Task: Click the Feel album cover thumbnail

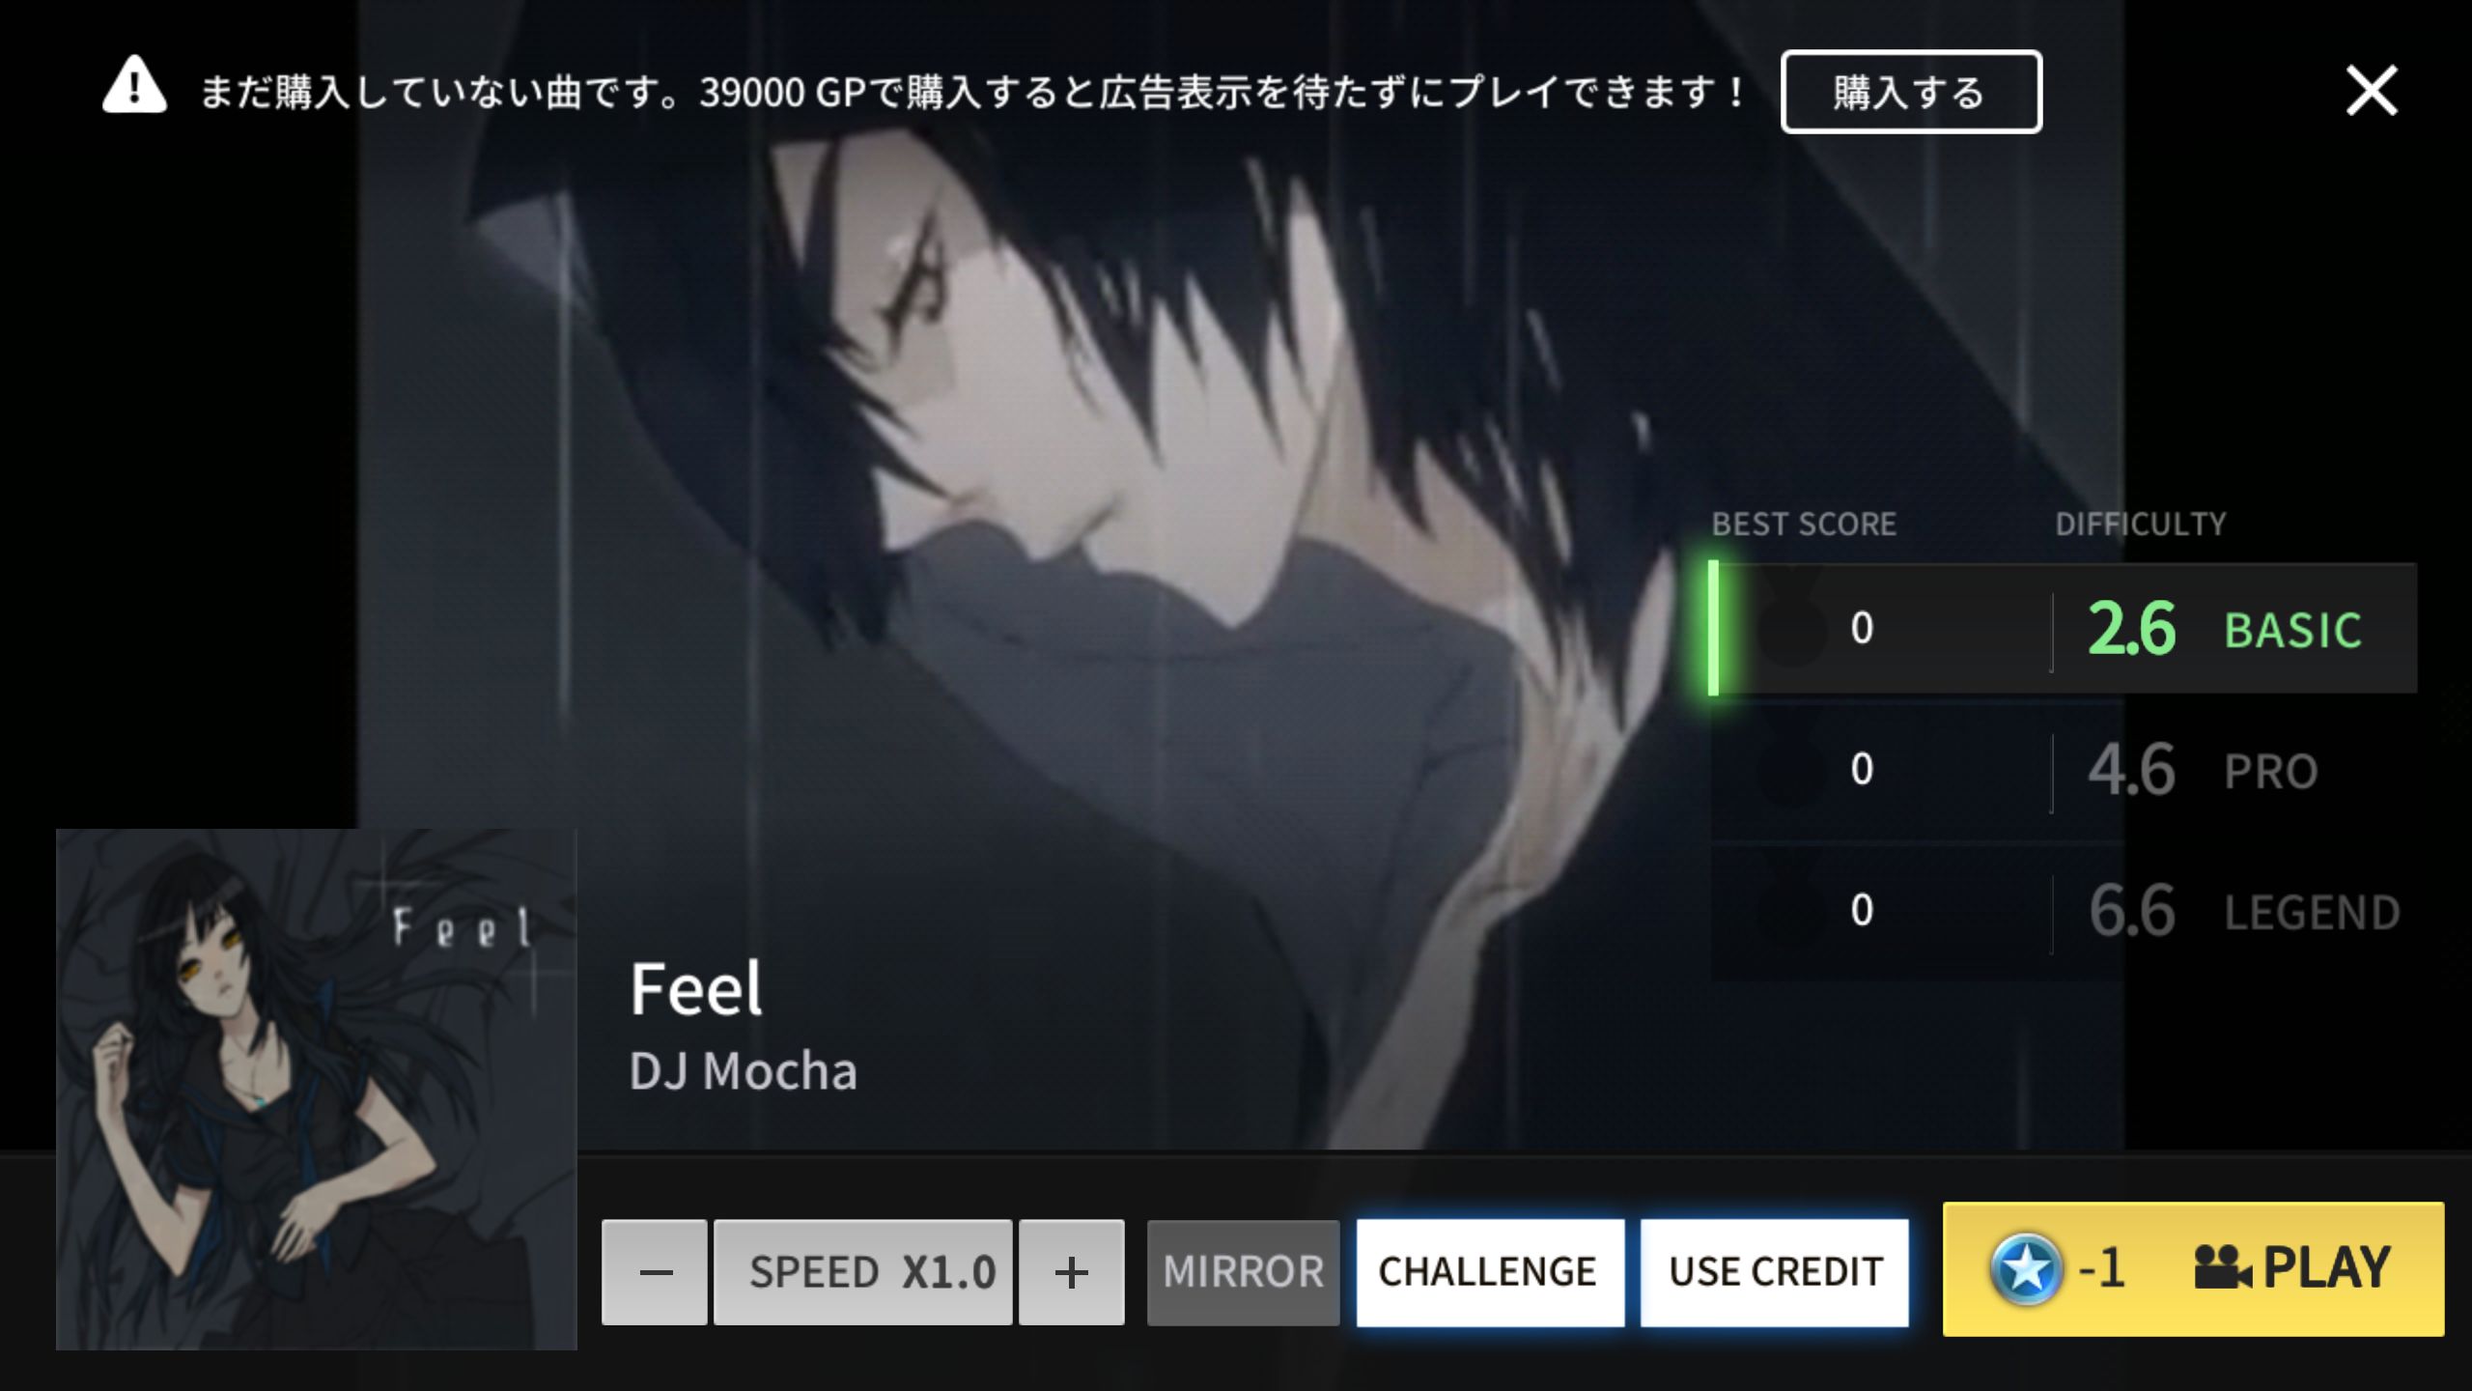Action: [317, 1089]
